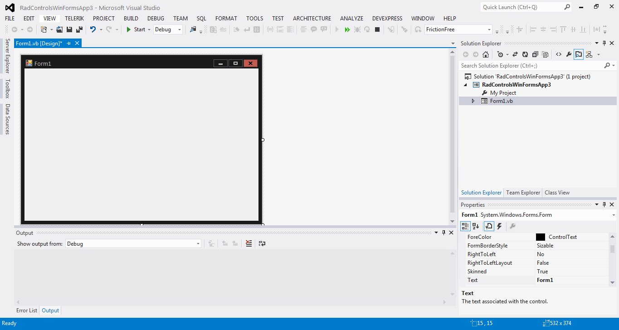Toggle pin on the Form1.vb [Design] tab
619x330 pixels.
point(69,43)
